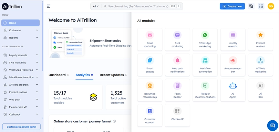Open the Product reviews module tile
This screenshot has height=132, width=279.
coord(260,39)
